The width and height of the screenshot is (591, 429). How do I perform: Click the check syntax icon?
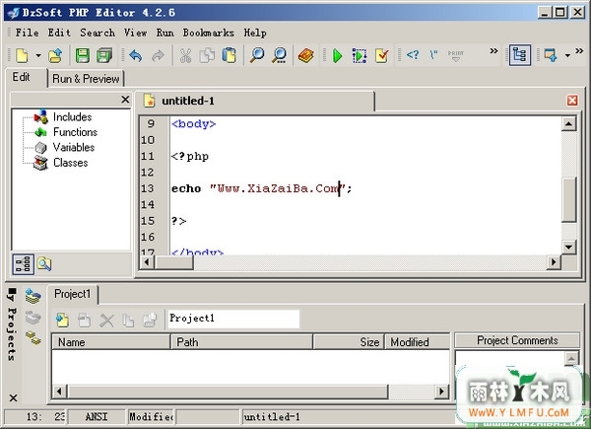coord(382,55)
